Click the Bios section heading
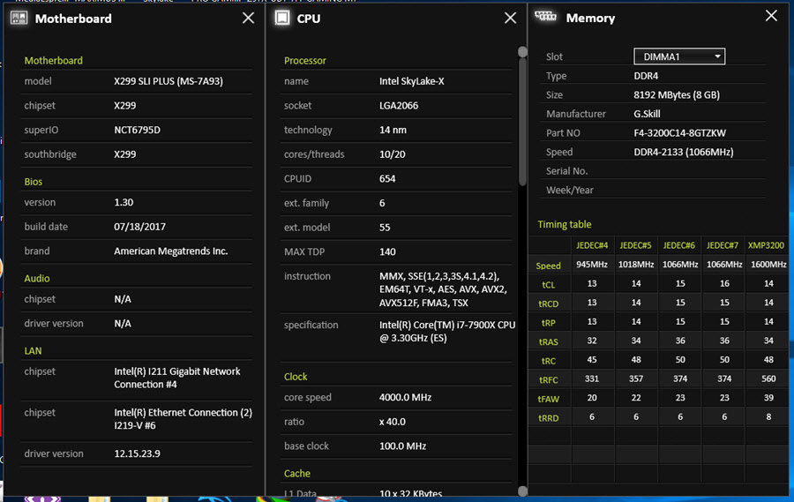 point(34,182)
